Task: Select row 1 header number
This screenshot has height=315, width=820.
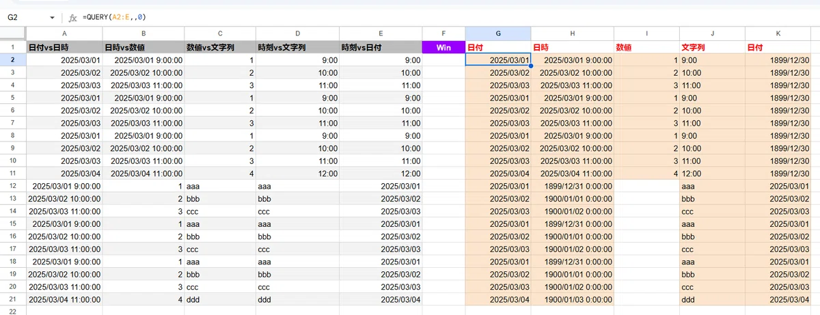Action: [x=12, y=47]
